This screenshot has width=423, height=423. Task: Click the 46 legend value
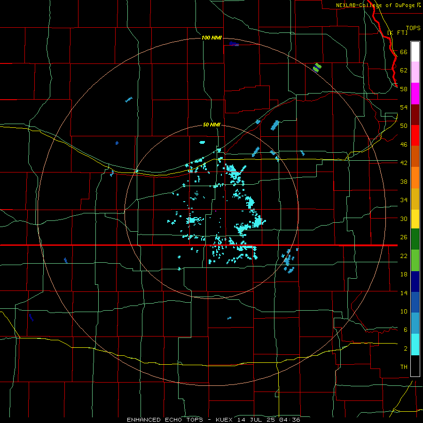pyautogui.click(x=404, y=144)
